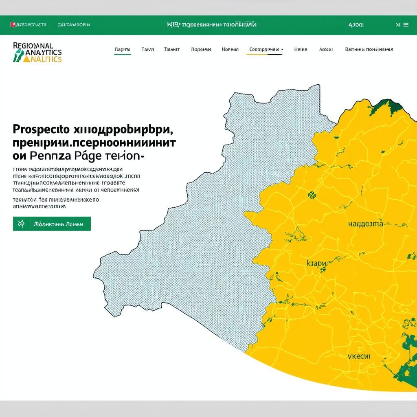Click the Regional Analytics logo

pos(37,52)
